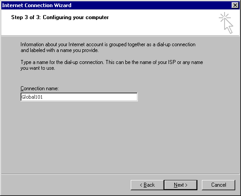This screenshot has height=196, width=241.
Task: Click the instruction text mentioning your ISP
Action: tap(112, 65)
